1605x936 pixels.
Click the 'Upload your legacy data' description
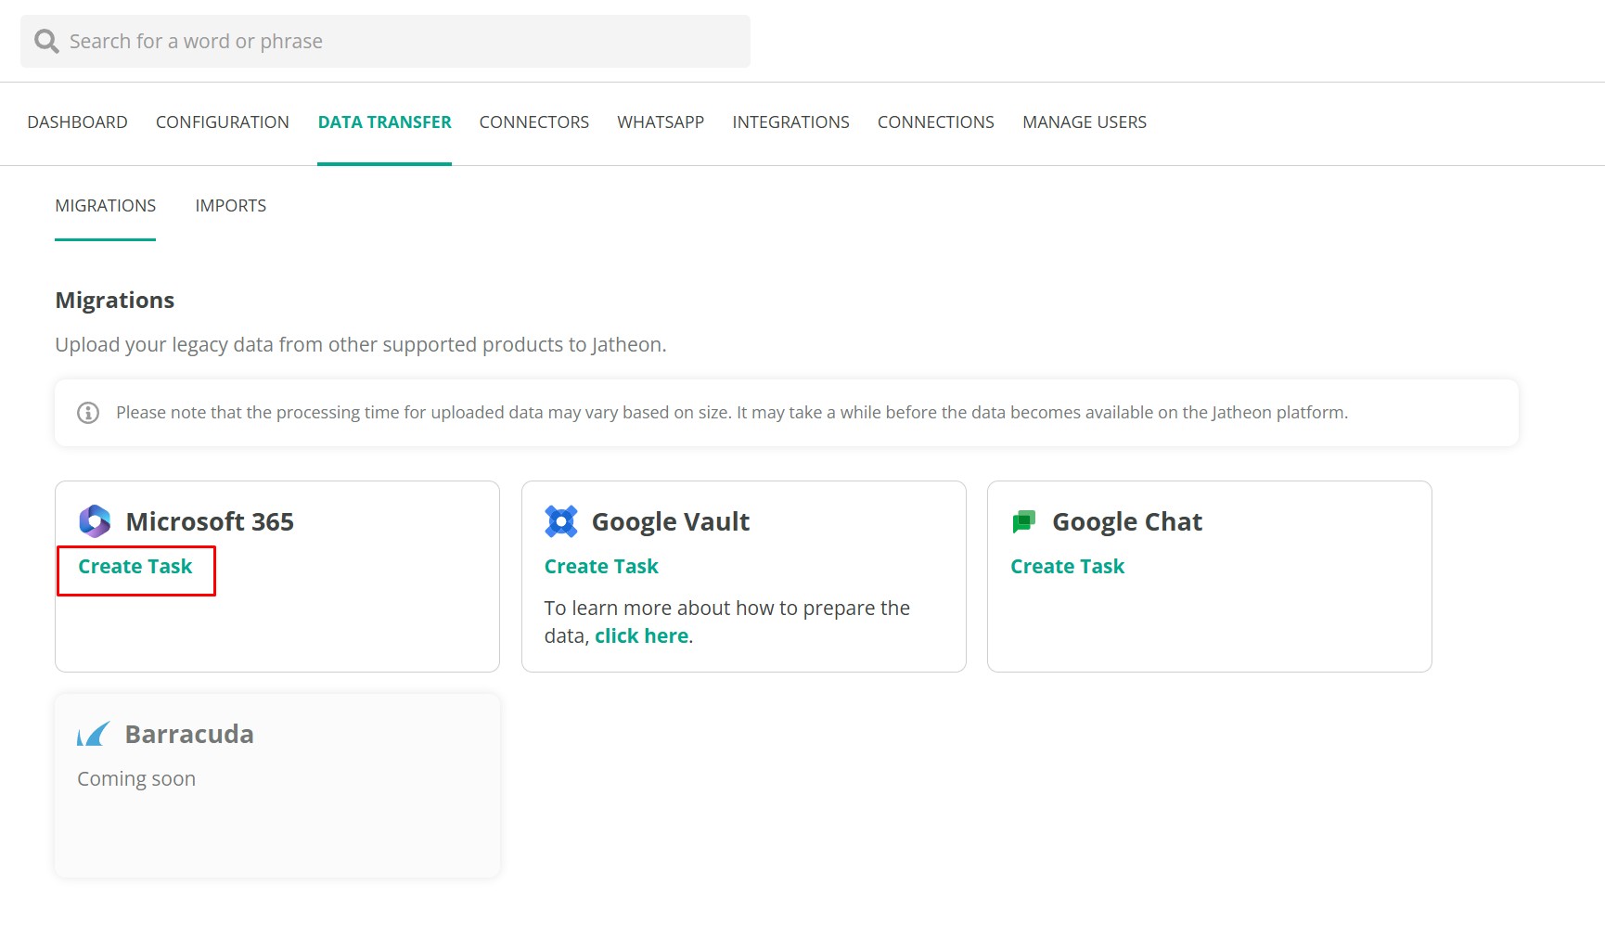pyautogui.click(x=361, y=345)
